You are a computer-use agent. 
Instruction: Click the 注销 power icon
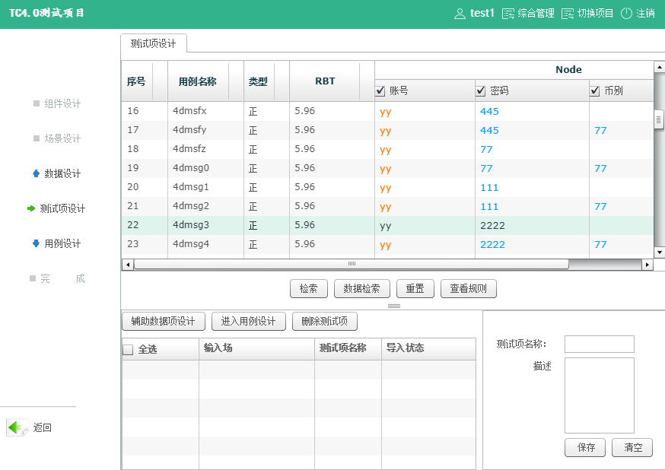626,14
